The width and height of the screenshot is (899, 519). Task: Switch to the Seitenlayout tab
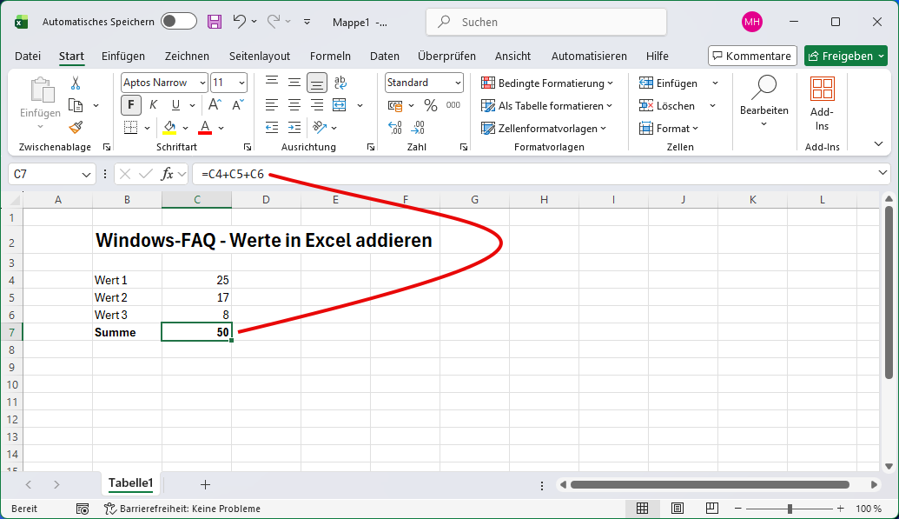[259, 56]
